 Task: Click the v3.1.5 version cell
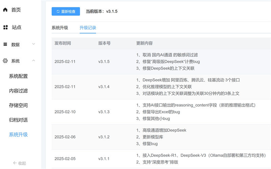click(104, 62)
